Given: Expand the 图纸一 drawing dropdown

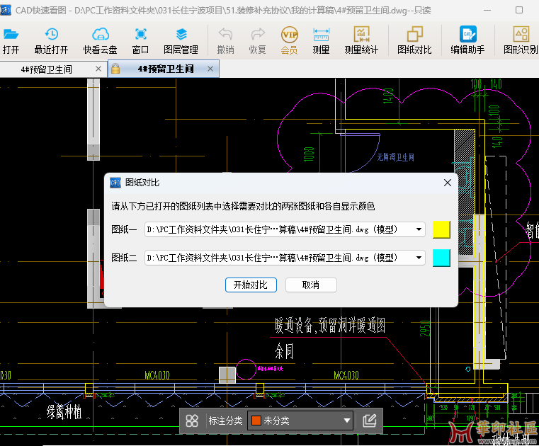Looking at the screenshot, I should coord(419,229).
